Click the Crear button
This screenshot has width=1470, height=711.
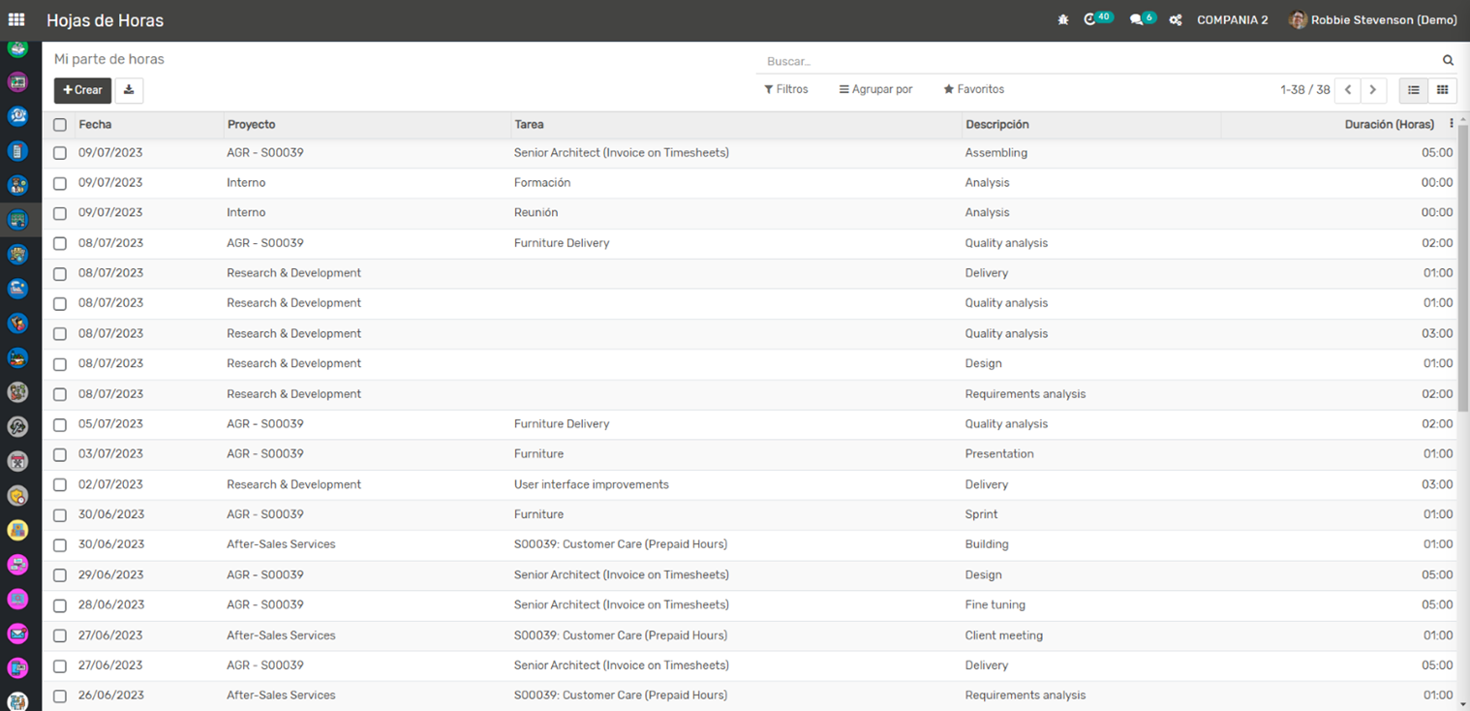click(82, 90)
